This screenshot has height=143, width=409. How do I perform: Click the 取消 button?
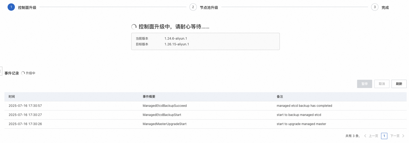coord(382,84)
